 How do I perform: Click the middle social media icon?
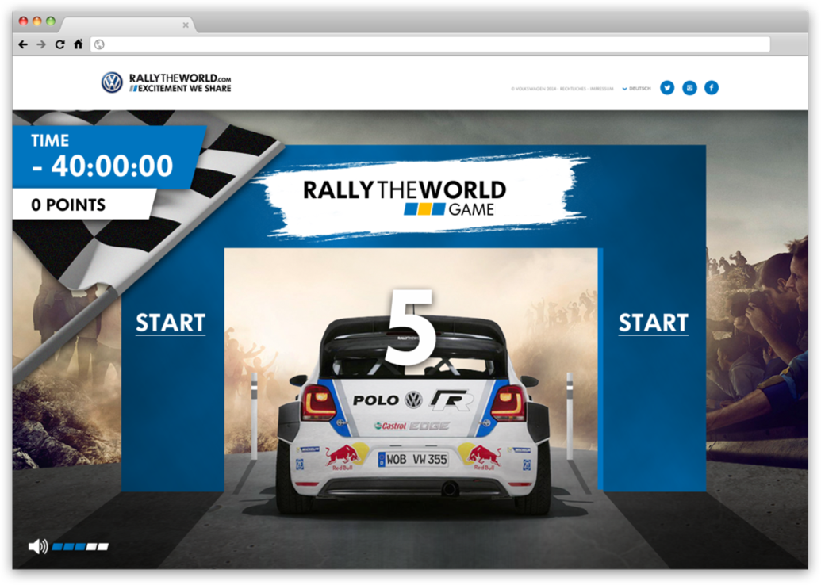689,88
